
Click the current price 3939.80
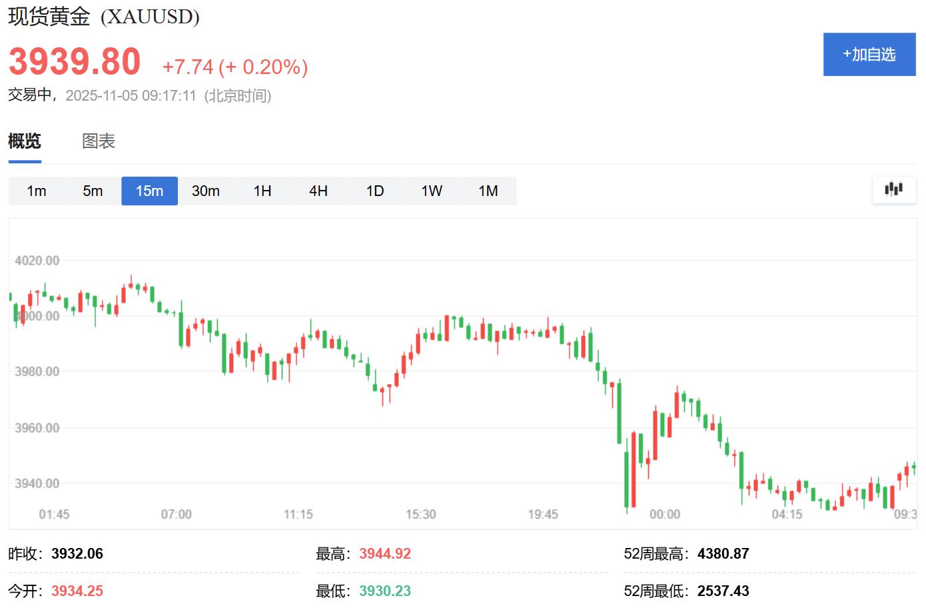(73, 61)
